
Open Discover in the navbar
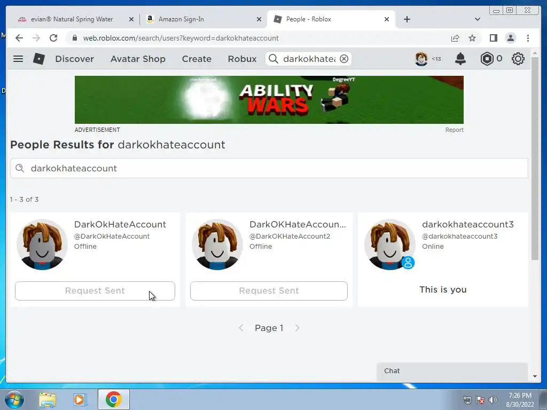click(x=74, y=59)
